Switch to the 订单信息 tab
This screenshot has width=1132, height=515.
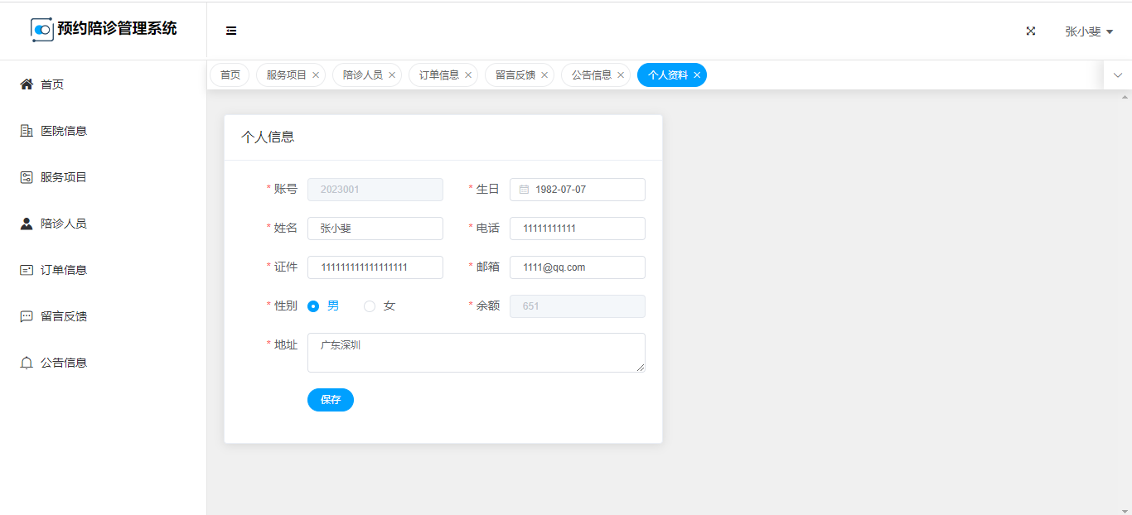(x=438, y=75)
